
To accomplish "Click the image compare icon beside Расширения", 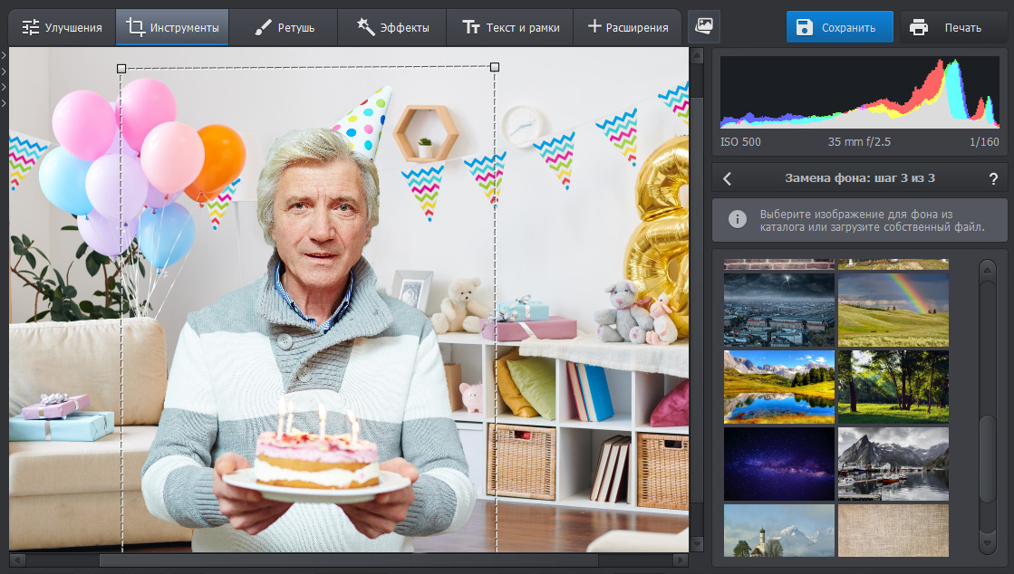I will tap(703, 27).
